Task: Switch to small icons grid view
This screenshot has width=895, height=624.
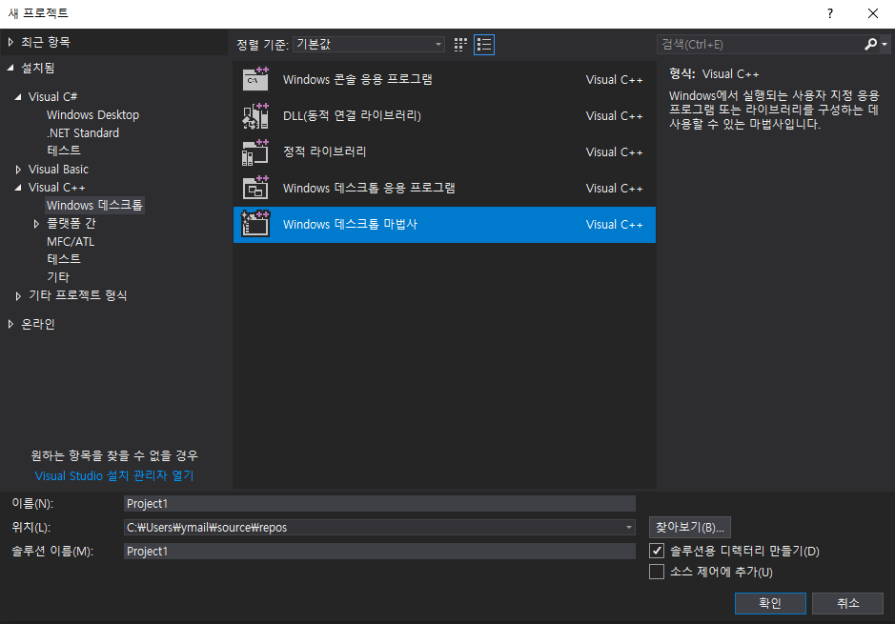Action: click(460, 45)
